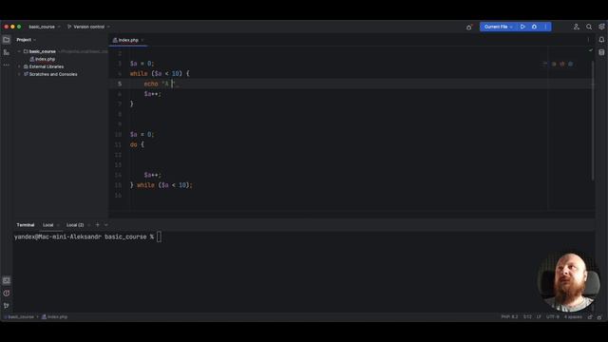The image size is (608, 342).
Task: Open editor tab options menu
Action: 588,40
